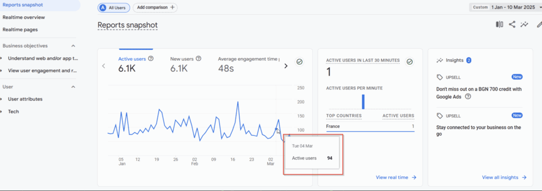
Task: Open Realtime overview report
Action: pyautogui.click(x=23, y=17)
